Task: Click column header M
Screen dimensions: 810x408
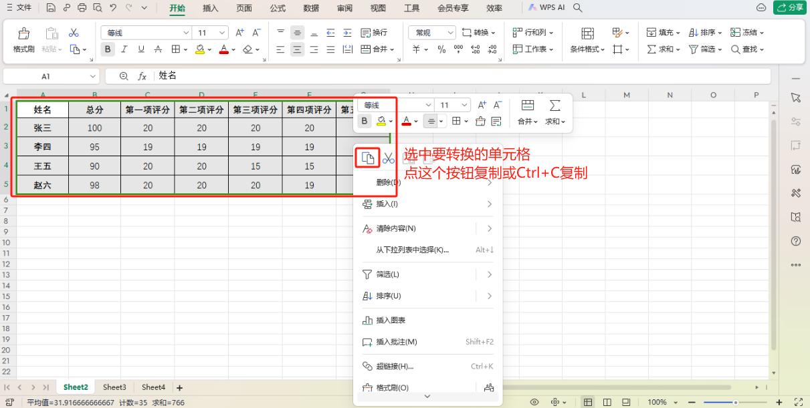Action: (627, 95)
